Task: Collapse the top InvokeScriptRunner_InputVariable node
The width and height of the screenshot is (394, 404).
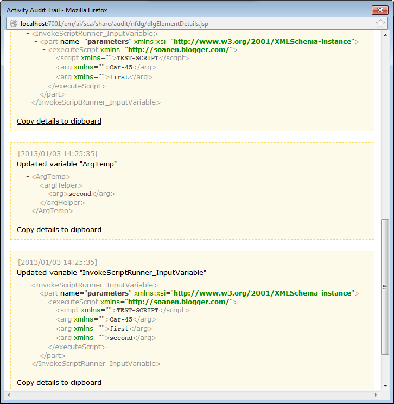Action: click(x=28, y=34)
